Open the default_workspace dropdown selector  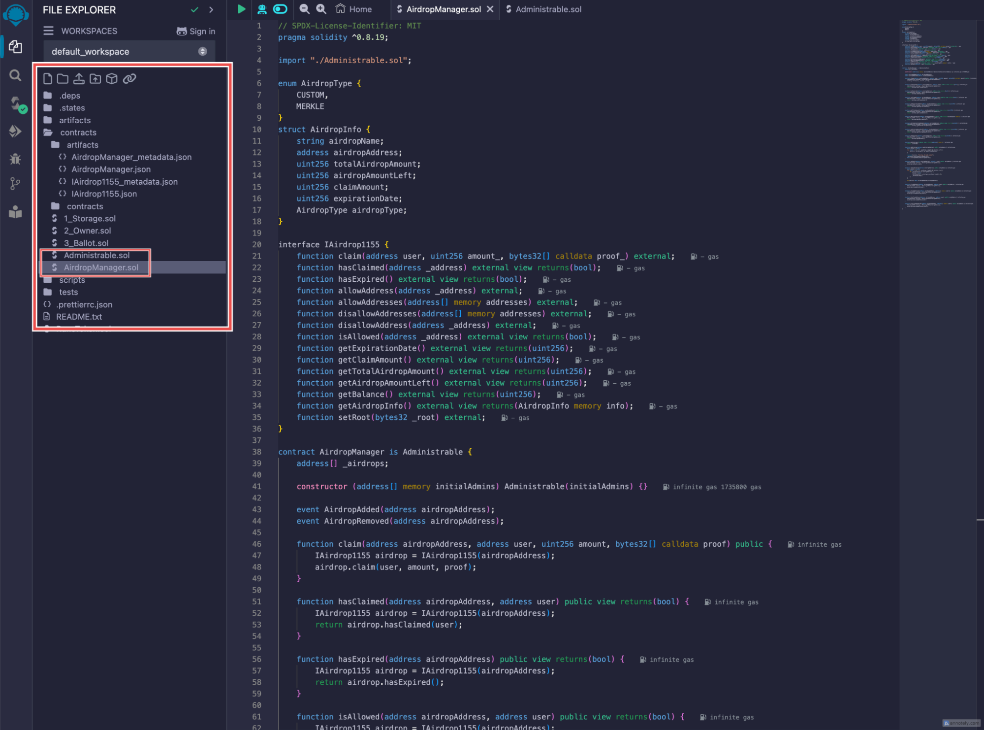point(129,52)
